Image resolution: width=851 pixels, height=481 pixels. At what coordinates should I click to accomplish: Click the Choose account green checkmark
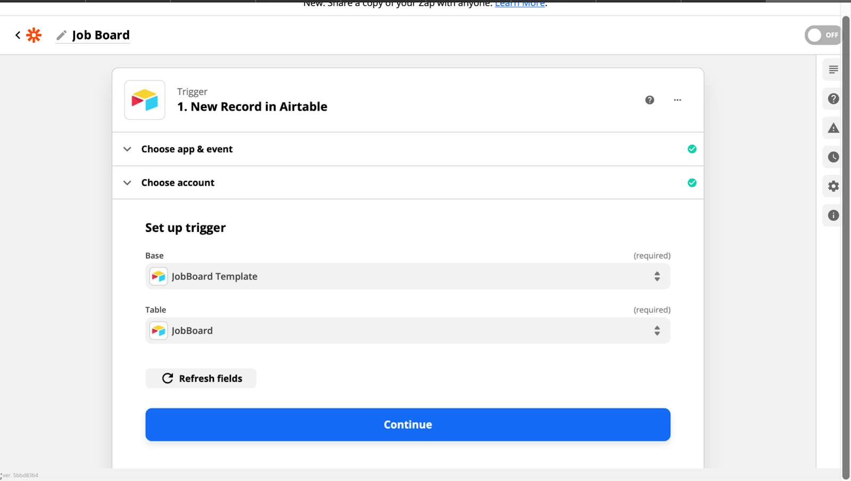tap(691, 183)
